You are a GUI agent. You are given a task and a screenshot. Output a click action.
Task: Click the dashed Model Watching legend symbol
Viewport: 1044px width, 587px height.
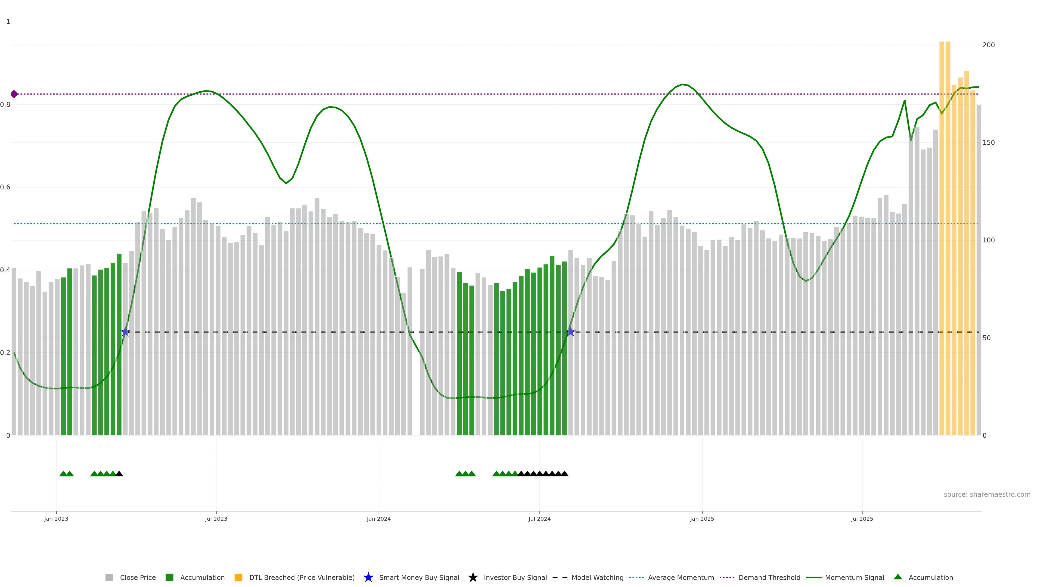pos(560,577)
